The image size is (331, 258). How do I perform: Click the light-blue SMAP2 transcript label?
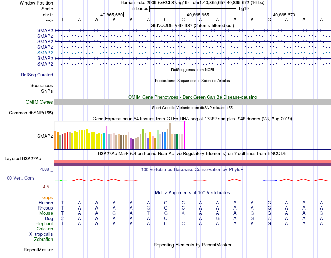coord(45,53)
